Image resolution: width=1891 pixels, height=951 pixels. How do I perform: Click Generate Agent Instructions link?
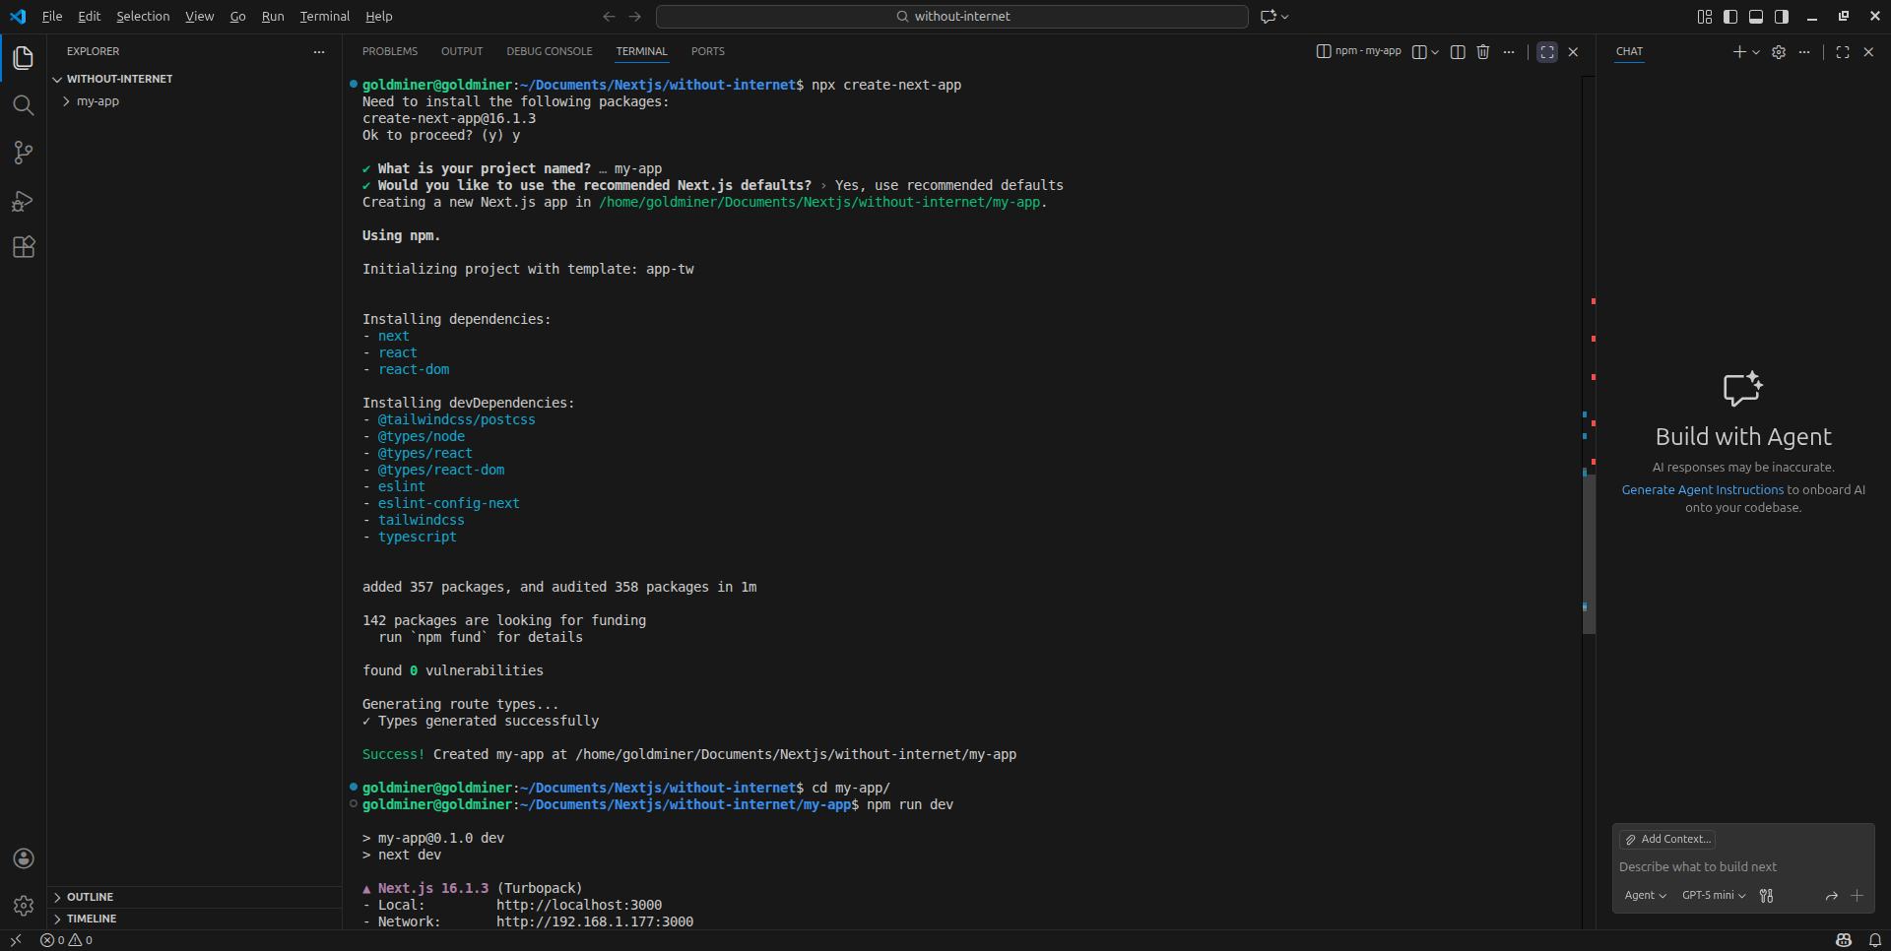click(1702, 490)
